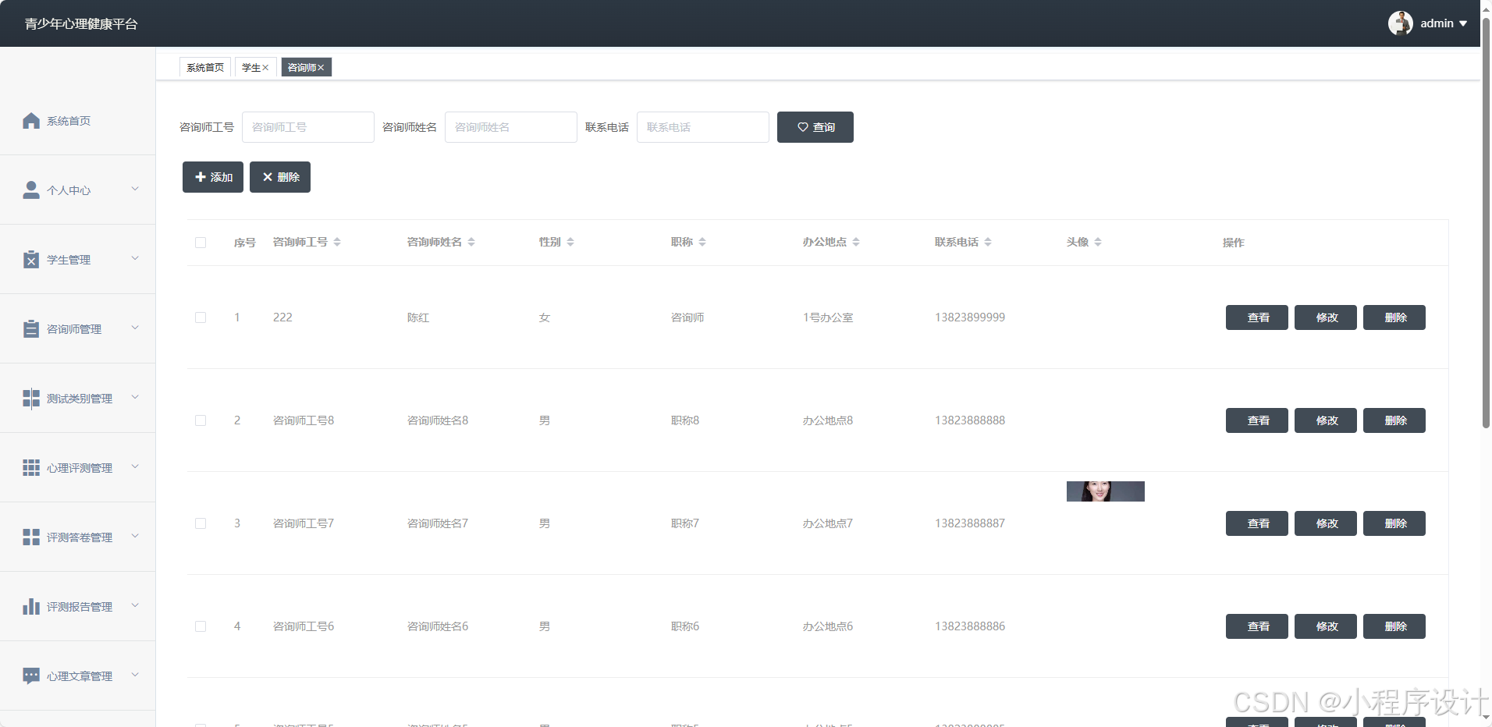1492x727 pixels.
Task: Click the 添加 add button
Action: 213,177
